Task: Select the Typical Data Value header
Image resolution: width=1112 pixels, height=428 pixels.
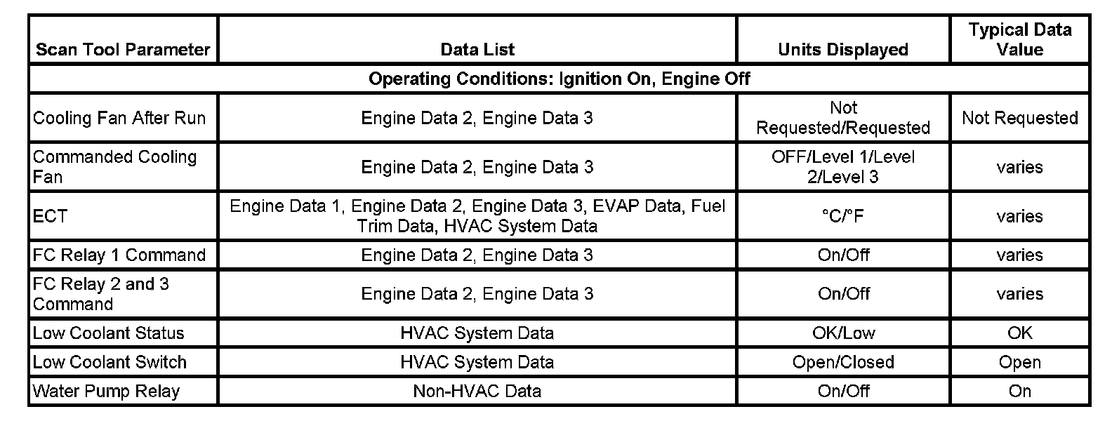Action: coord(1019,39)
